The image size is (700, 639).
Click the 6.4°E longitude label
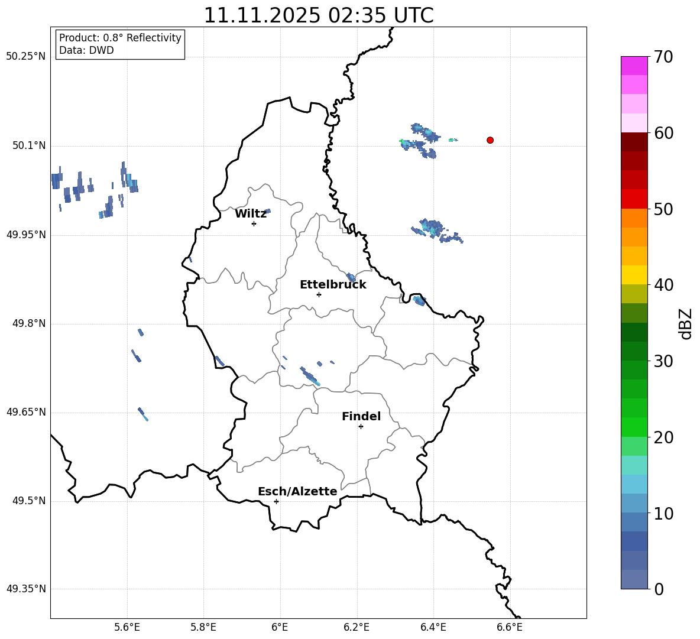coord(433,627)
